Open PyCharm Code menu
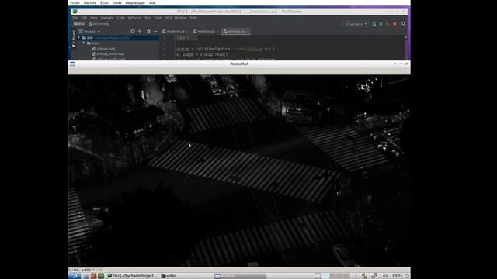 click(121, 18)
